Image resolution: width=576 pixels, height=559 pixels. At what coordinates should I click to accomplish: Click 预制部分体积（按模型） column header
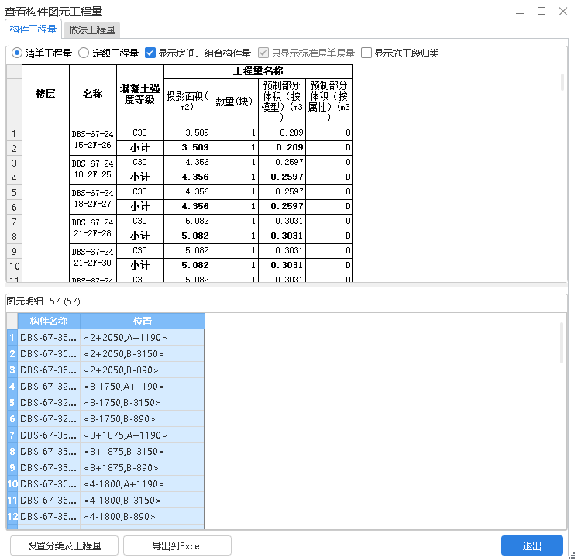[282, 102]
